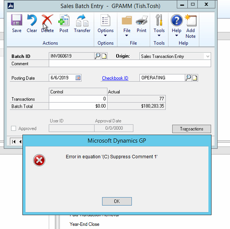Expand the Origin dropdown list
Viewport: 230px width, 229px height.
(208, 56)
